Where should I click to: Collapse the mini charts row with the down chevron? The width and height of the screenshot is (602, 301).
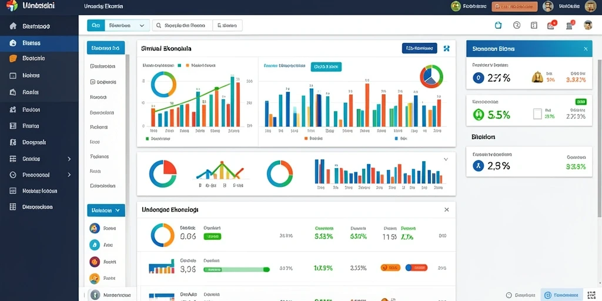pyautogui.click(x=446, y=159)
